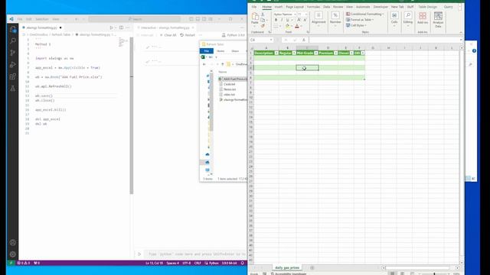The width and height of the screenshot is (490, 275).
Task: Click the VS Code top search box
Action: [x=135, y=19]
